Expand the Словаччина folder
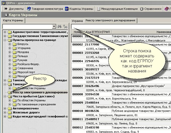The height and width of the screenshot is (133, 171). [x=10, y=68]
